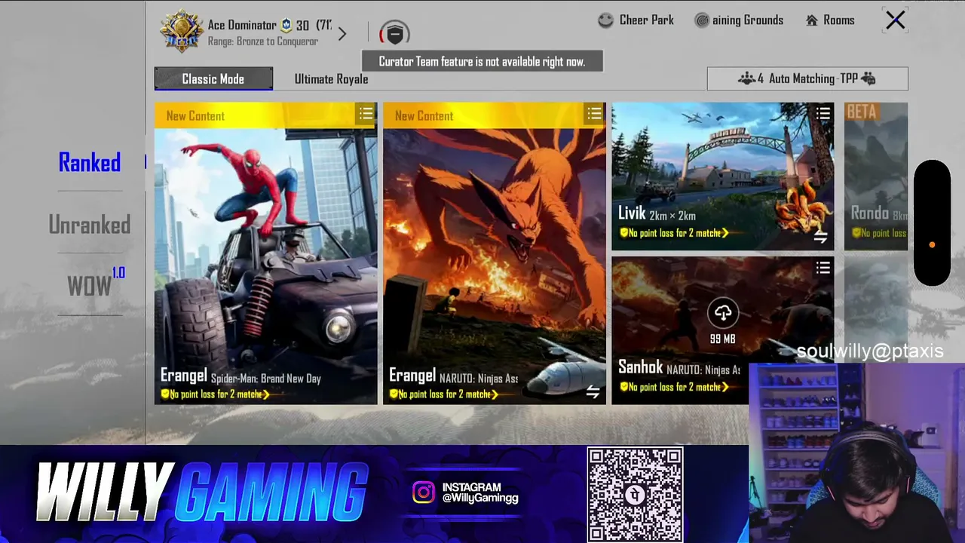
Task: Click the '99 MB' download size text
Action: (x=722, y=339)
